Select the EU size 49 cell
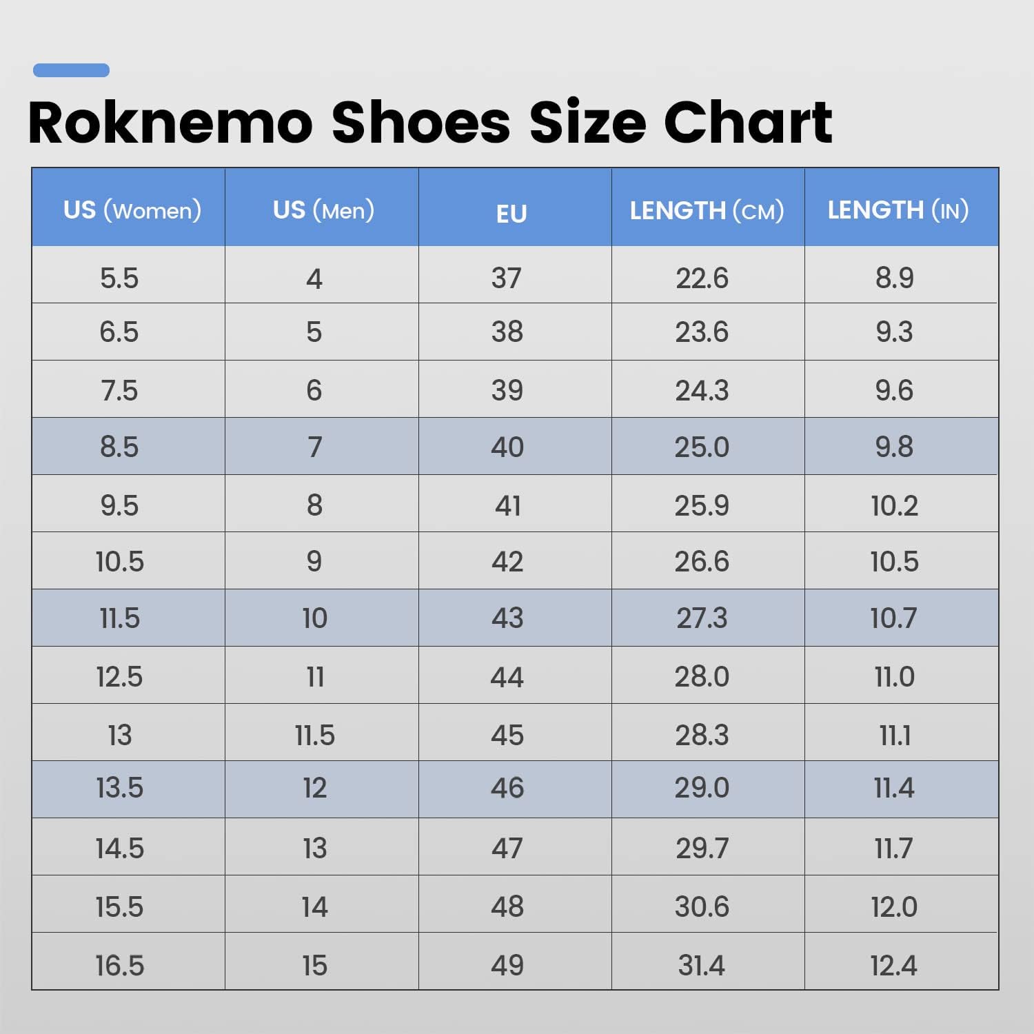The image size is (1034, 1034). click(x=507, y=965)
